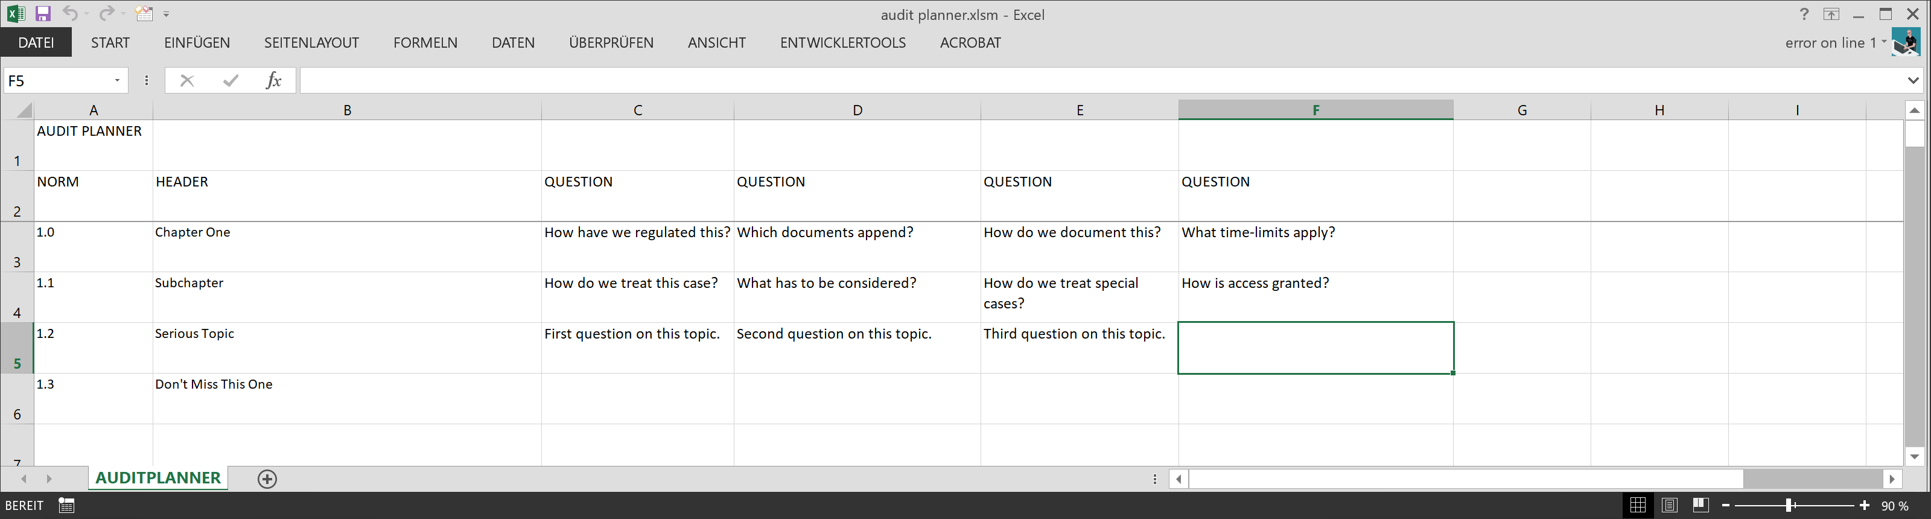Open Customize Quick Access Toolbar dropdown
1931x519 pixels.
pos(166,14)
